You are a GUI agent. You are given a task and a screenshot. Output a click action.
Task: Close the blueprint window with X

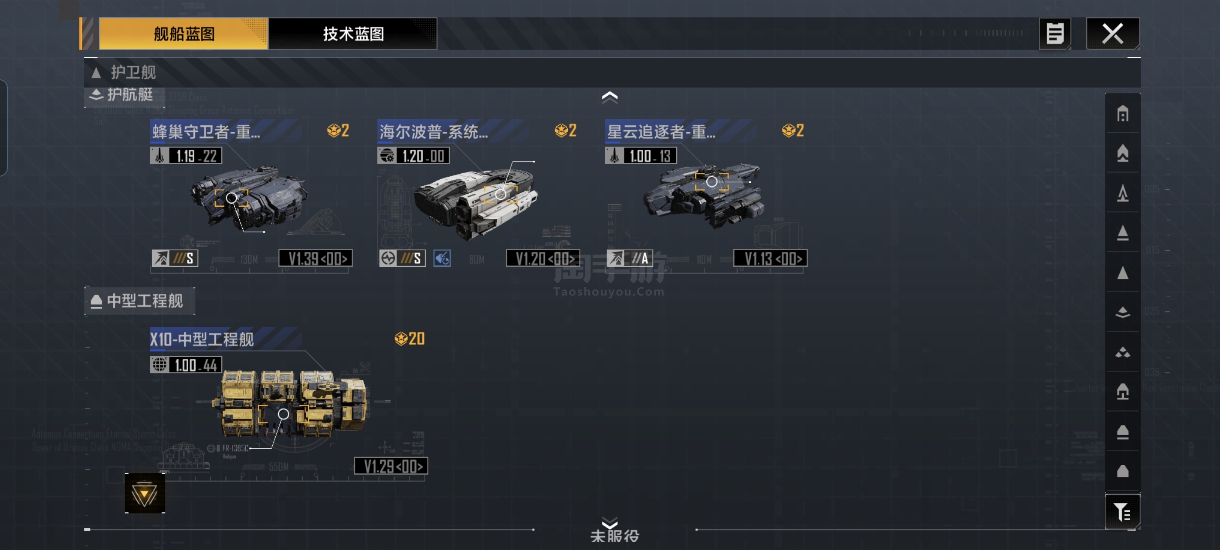click(x=1112, y=34)
